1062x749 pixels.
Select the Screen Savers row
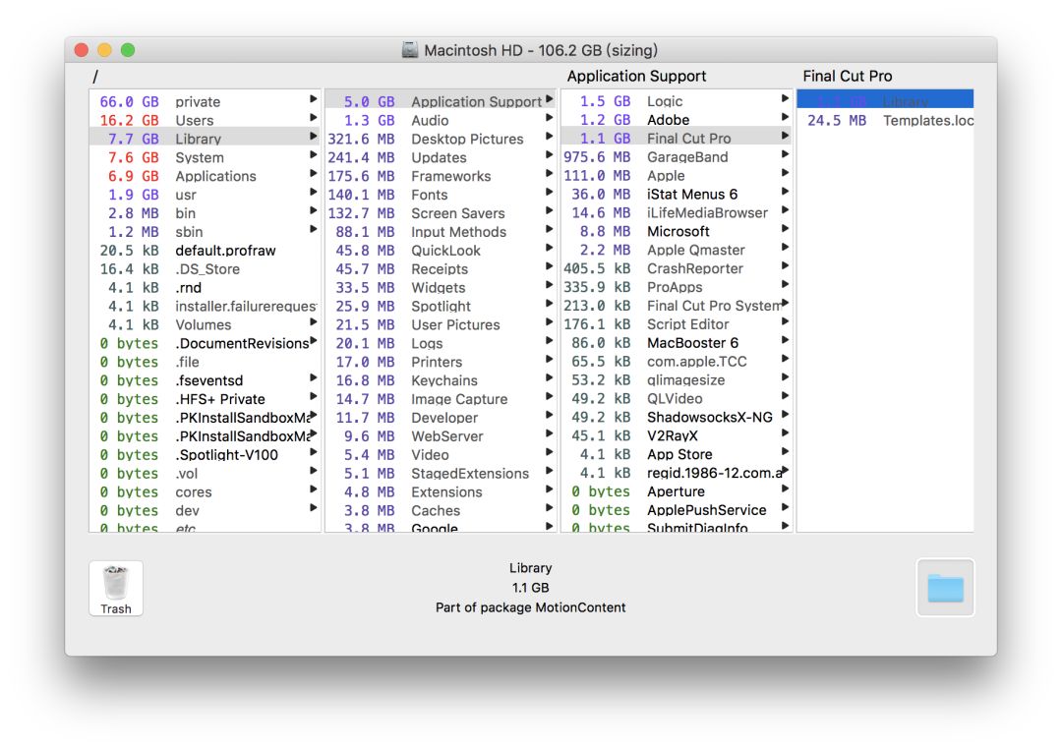441,213
